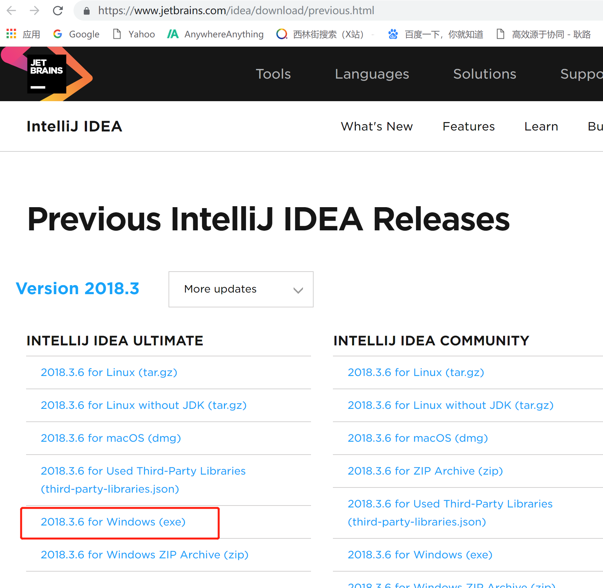Open 2018.3.6 for macOS (dmg) Ultimate

pos(111,438)
